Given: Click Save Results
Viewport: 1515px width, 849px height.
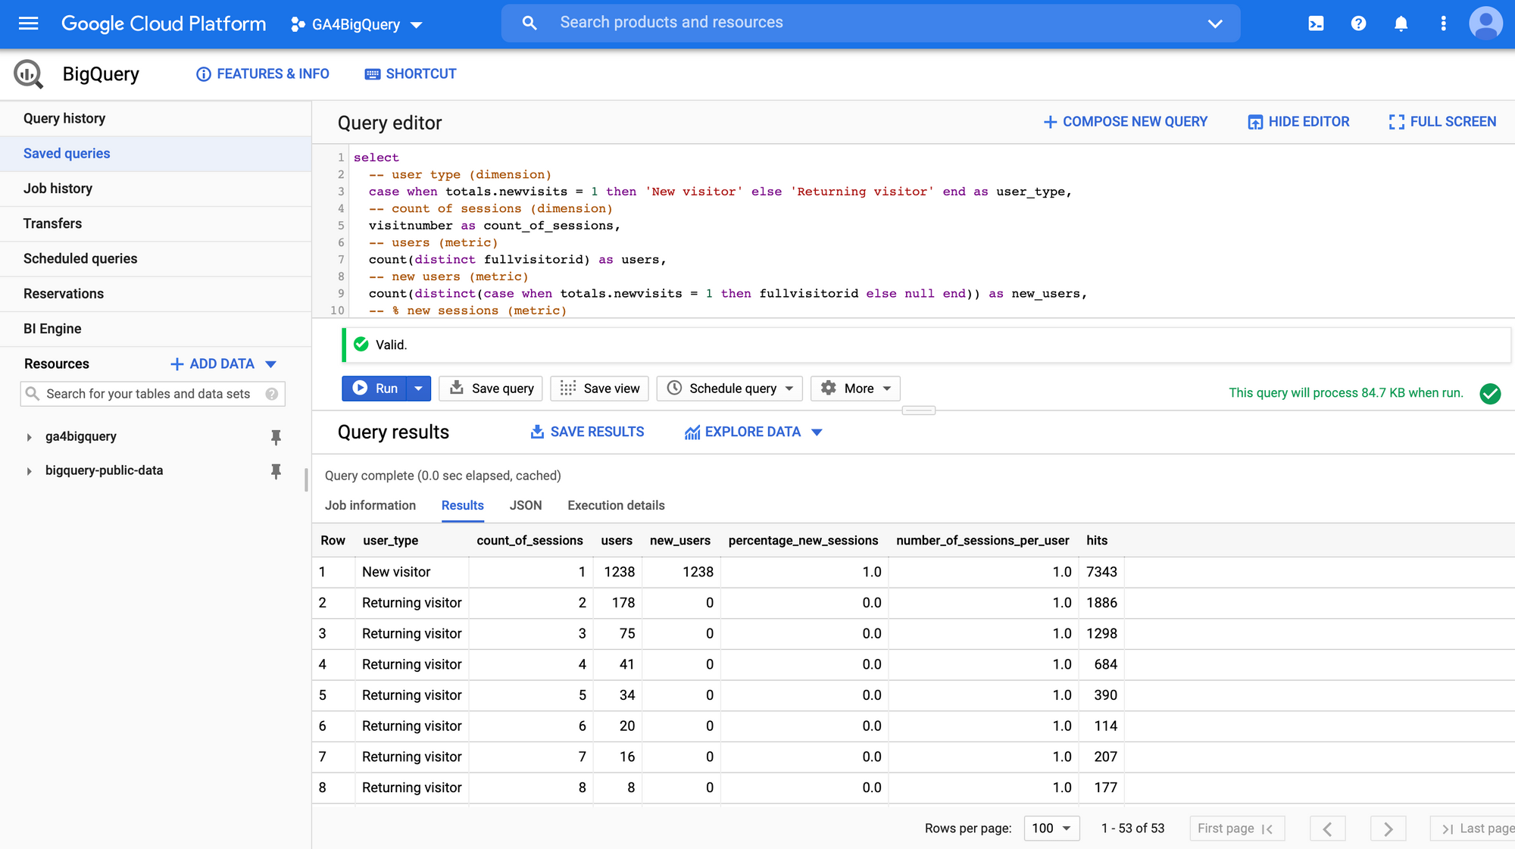Looking at the screenshot, I should (587, 432).
